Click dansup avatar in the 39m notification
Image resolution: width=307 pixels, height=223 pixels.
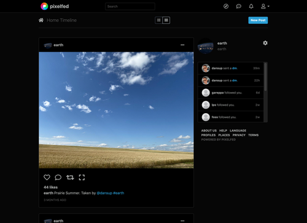(206, 68)
